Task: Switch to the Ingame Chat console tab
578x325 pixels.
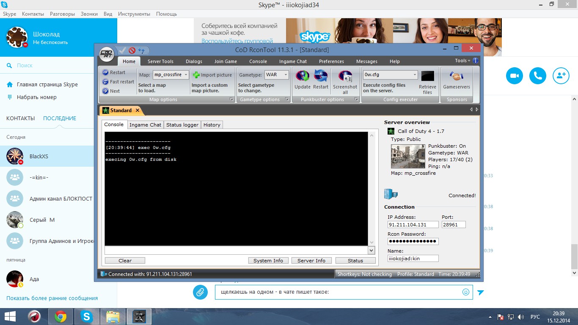Action: [x=145, y=125]
